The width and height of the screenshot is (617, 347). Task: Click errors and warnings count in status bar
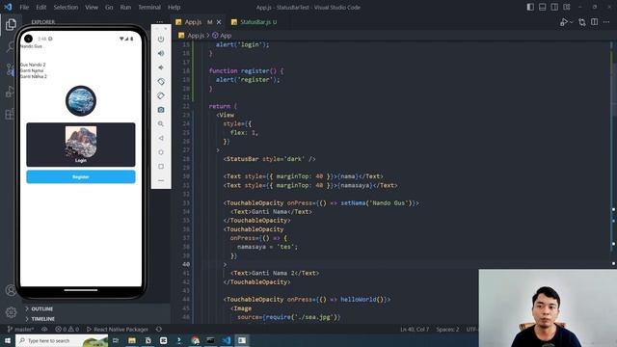(67, 329)
